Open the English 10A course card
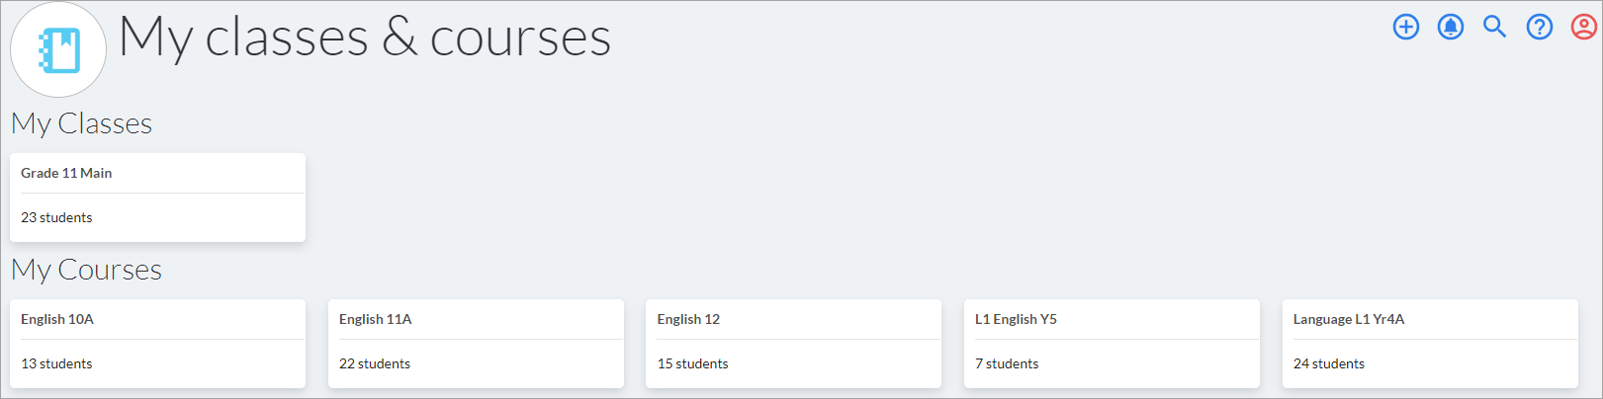Screen dimensions: 1603x399 57,319
